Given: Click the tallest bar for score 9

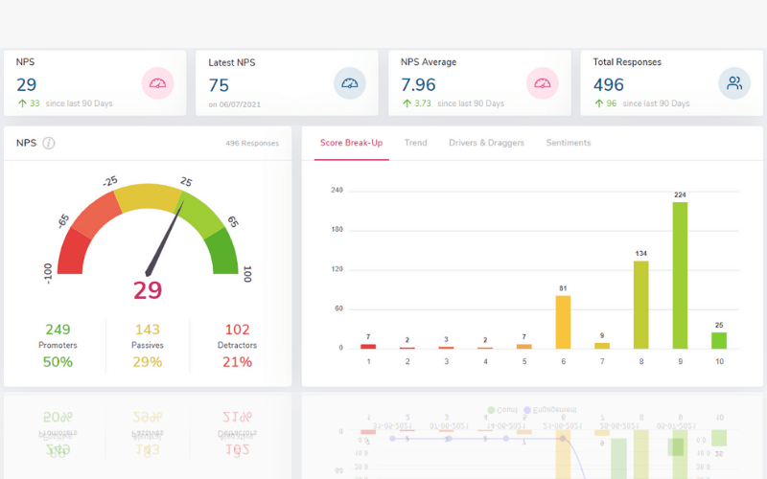Looking at the screenshot, I should point(680,275).
